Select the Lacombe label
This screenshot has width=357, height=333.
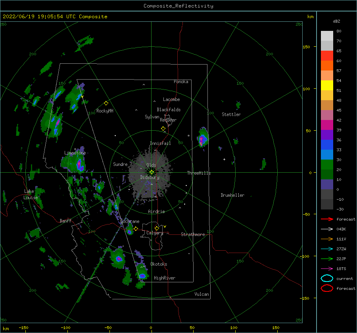point(171,99)
